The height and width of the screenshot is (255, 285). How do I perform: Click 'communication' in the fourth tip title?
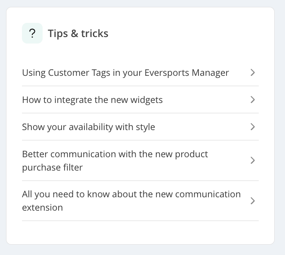click(84, 154)
